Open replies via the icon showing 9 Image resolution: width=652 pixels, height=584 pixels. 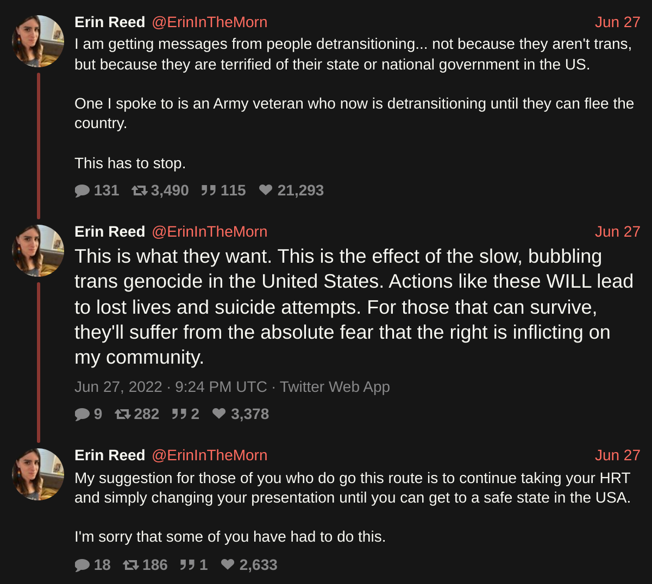[x=82, y=414]
